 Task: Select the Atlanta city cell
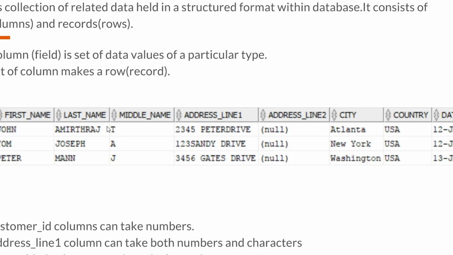pos(348,130)
